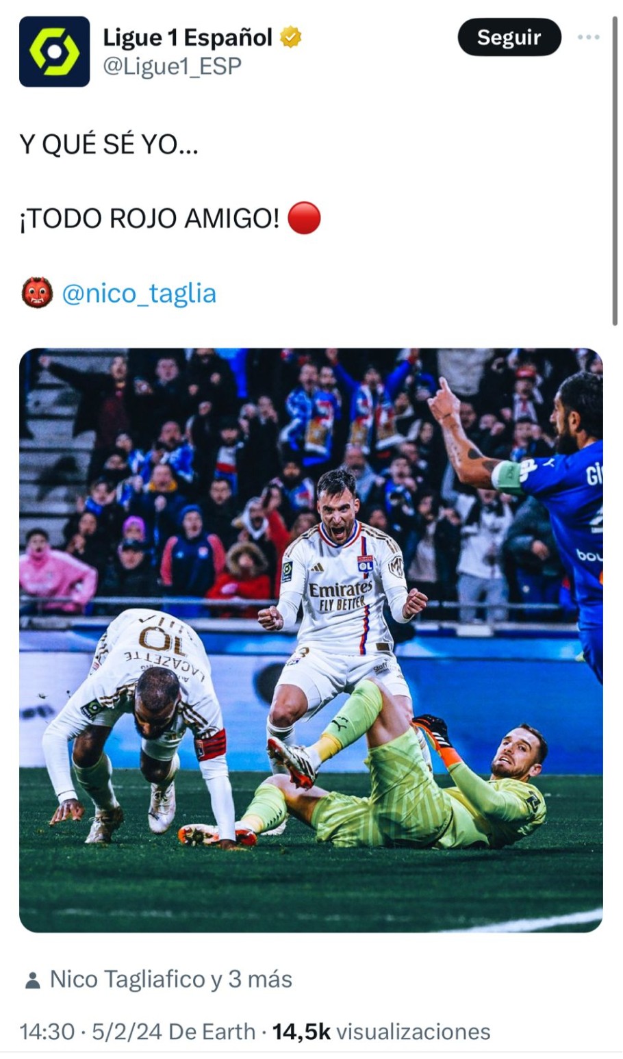Tap the Seguir button
Screen dimensions: 623x1059
click(509, 37)
